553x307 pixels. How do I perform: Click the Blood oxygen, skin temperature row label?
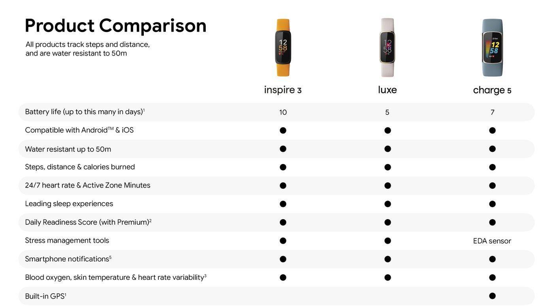[x=115, y=277]
